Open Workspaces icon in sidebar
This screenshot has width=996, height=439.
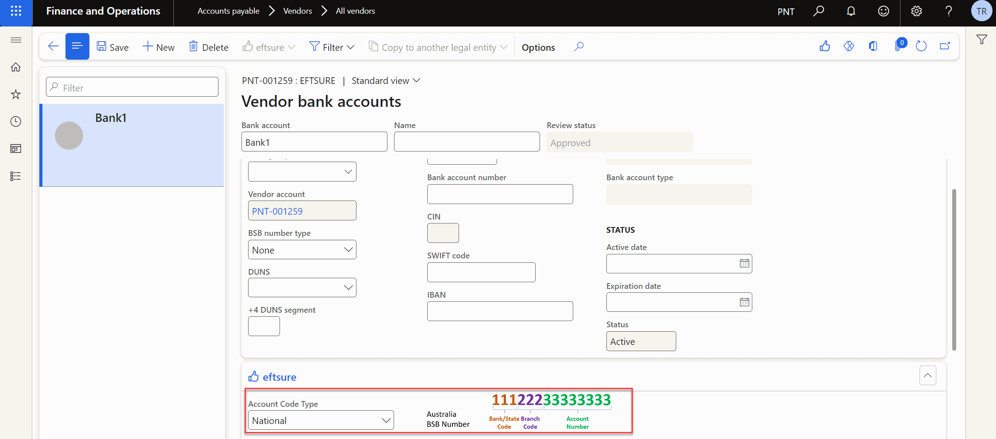[x=16, y=149]
